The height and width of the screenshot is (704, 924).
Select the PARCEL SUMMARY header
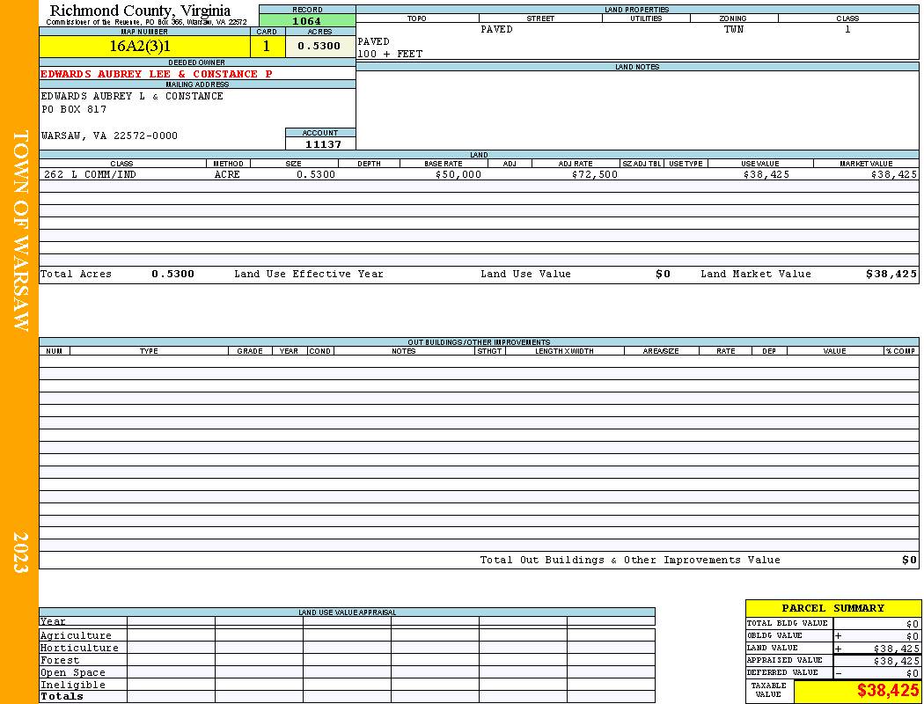click(x=832, y=608)
